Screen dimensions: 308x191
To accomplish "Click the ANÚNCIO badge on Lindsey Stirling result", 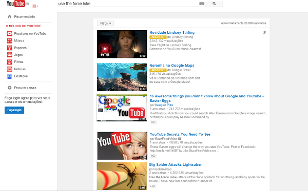I will (x=158, y=37).
